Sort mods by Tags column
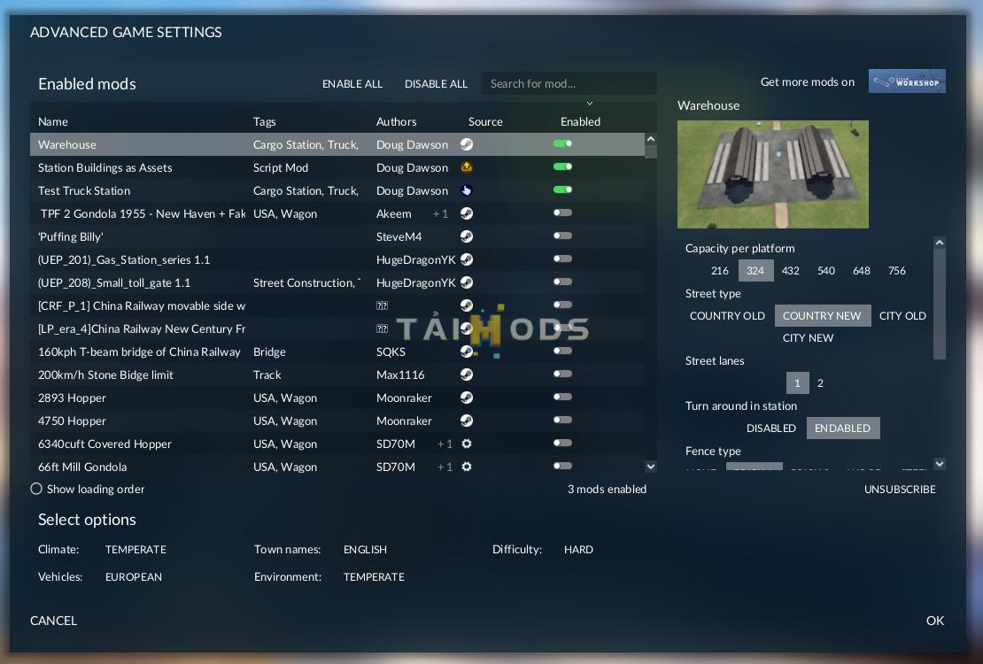Screen dimensions: 983x664 click(x=264, y=121)
